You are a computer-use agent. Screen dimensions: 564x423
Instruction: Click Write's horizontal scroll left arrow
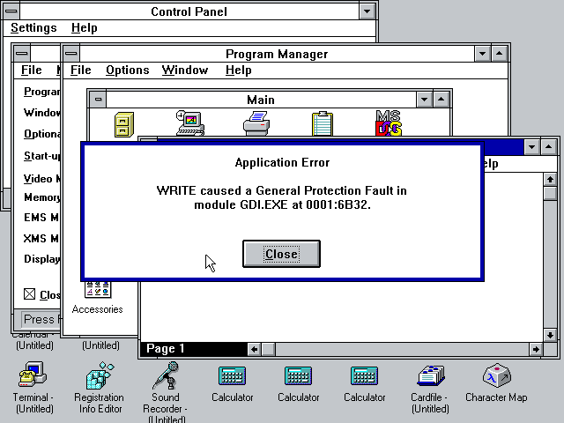[x=255, y=349]
